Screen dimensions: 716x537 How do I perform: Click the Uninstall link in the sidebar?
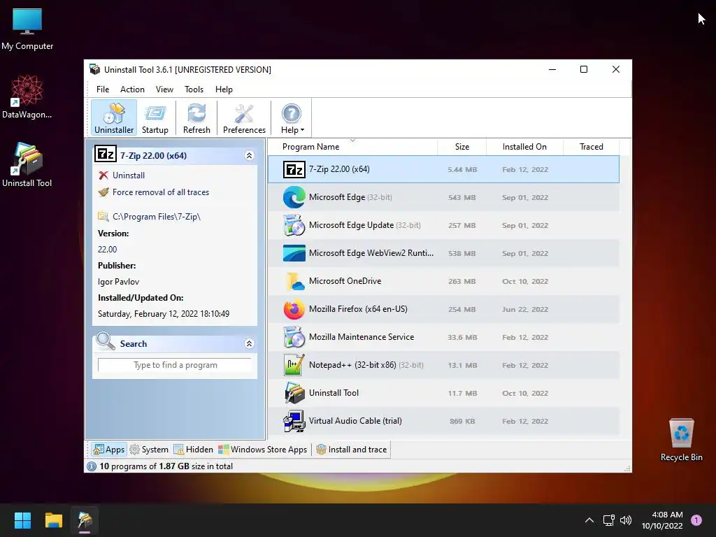tap(129, 176)
